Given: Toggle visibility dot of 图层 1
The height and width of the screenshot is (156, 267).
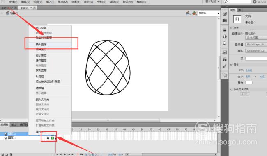Looking at the screenshot, I should [44, 138].
